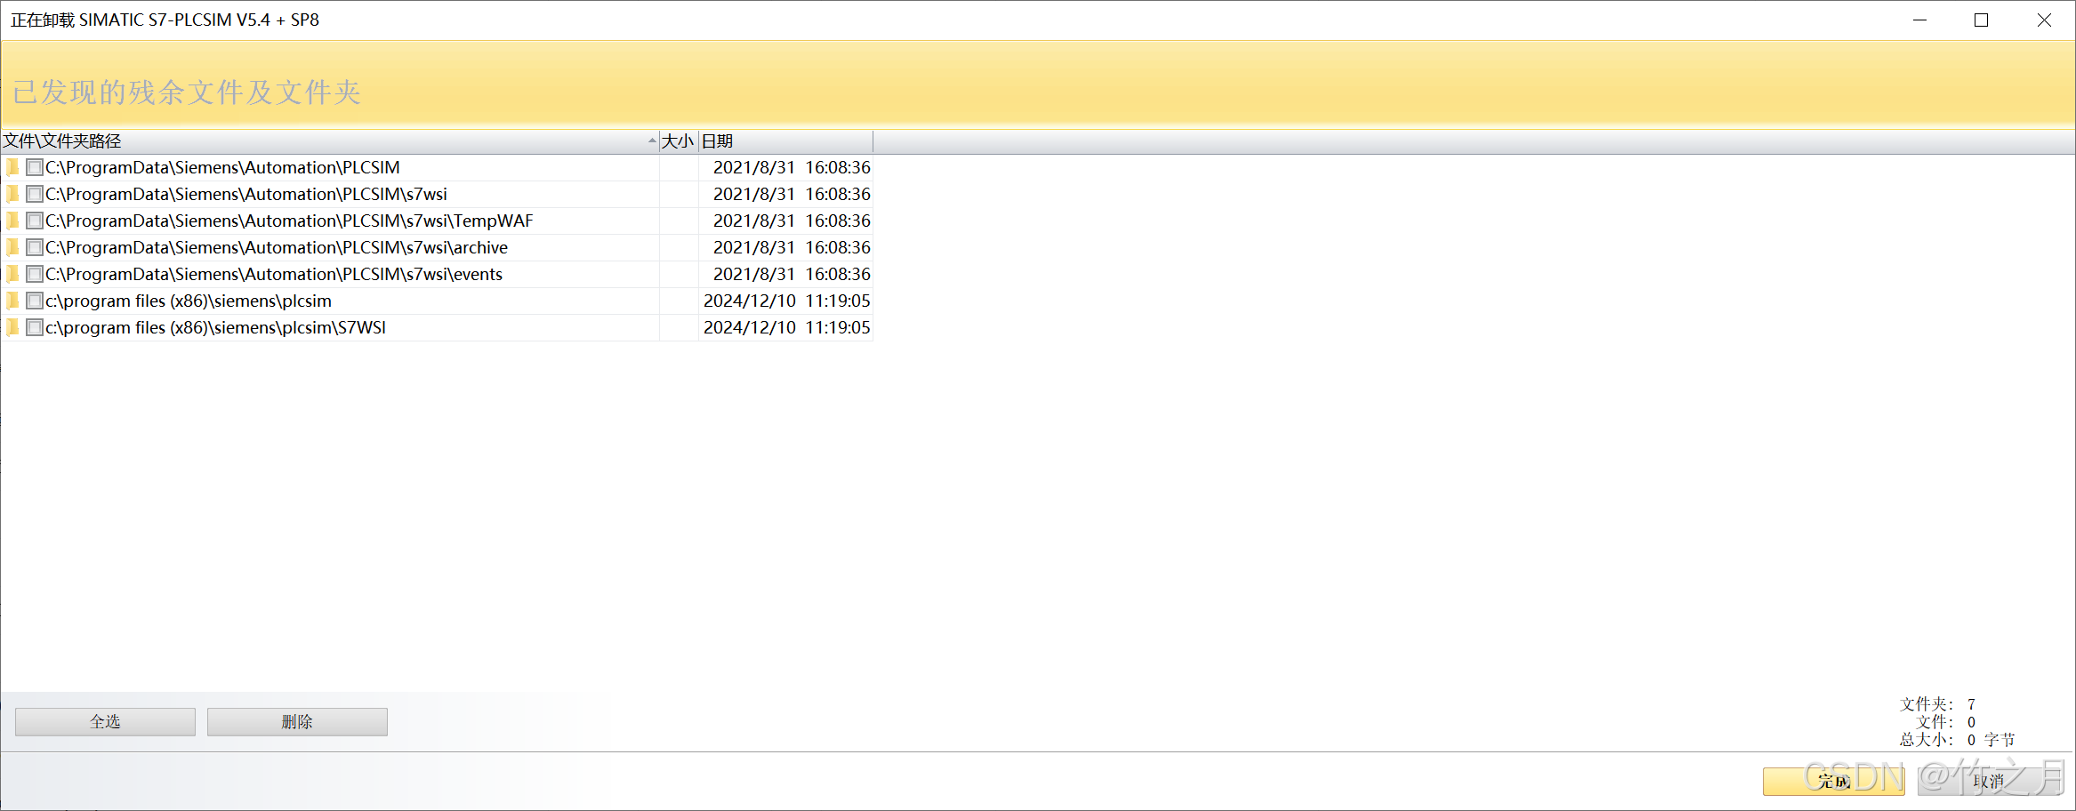The image size is (2076, 811).
Task: Click the 删除 button
Action: (297, 721)
